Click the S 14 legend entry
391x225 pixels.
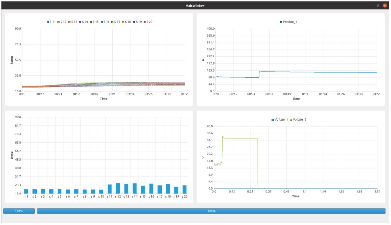(83, 22)
